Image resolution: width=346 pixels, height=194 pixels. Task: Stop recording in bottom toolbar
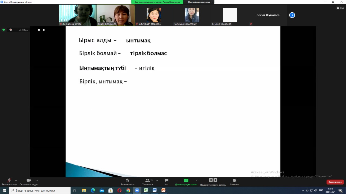click(215, 180)
